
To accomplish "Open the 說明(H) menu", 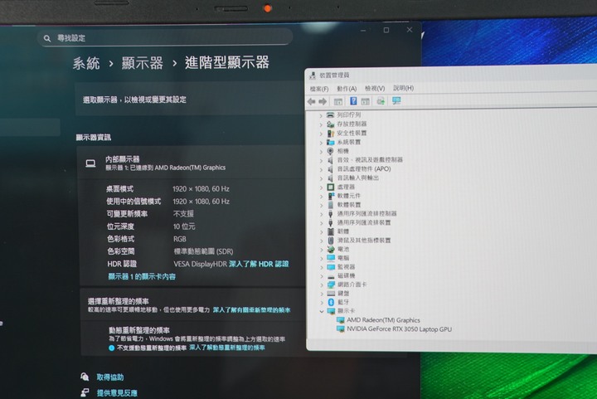I will tap(403, 88).
